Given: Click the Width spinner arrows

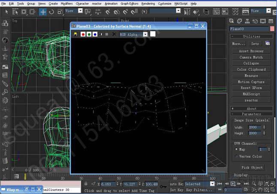Looking at the screenshot, I should 264,127.
